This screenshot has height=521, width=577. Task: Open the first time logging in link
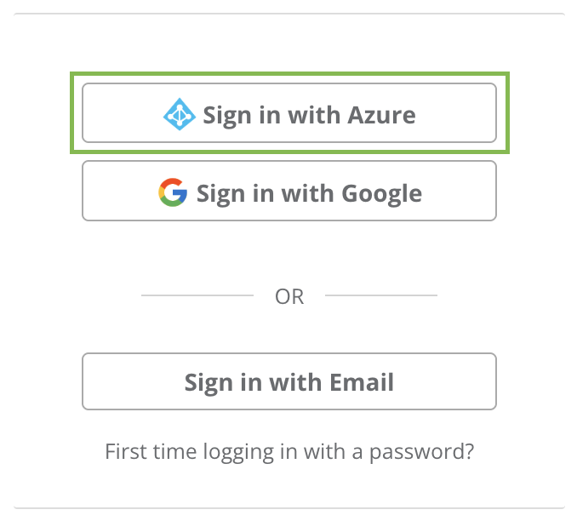tap(289, 450)
